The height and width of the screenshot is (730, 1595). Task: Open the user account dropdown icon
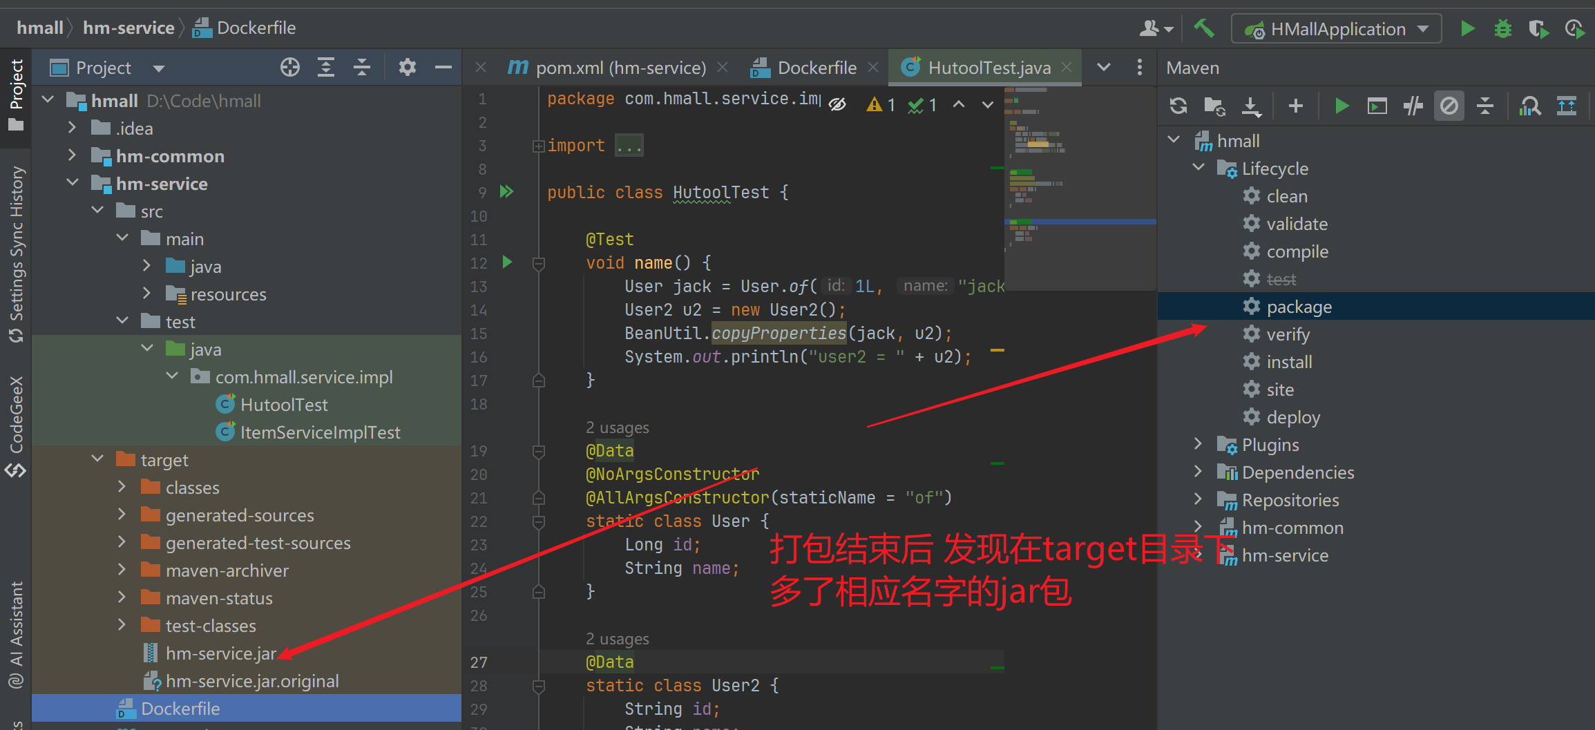pos(1156,28)
